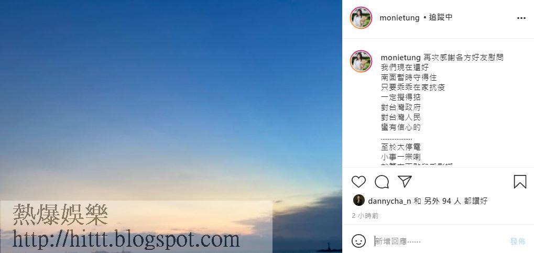Viewport: 534px width, 253px height.
Task: Open the monietung username in the caption
Action: pyautogui.click(x=400, y=58)
